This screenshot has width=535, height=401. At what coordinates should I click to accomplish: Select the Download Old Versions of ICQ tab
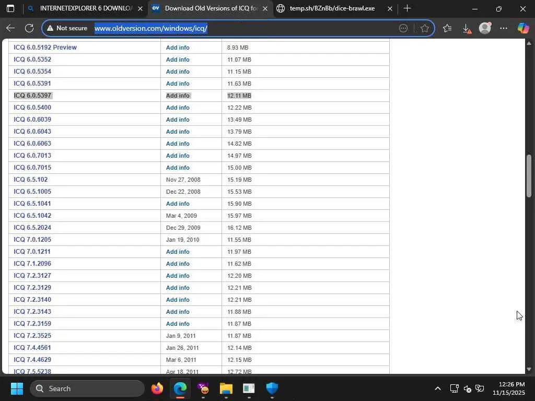(x=211, y=8)
